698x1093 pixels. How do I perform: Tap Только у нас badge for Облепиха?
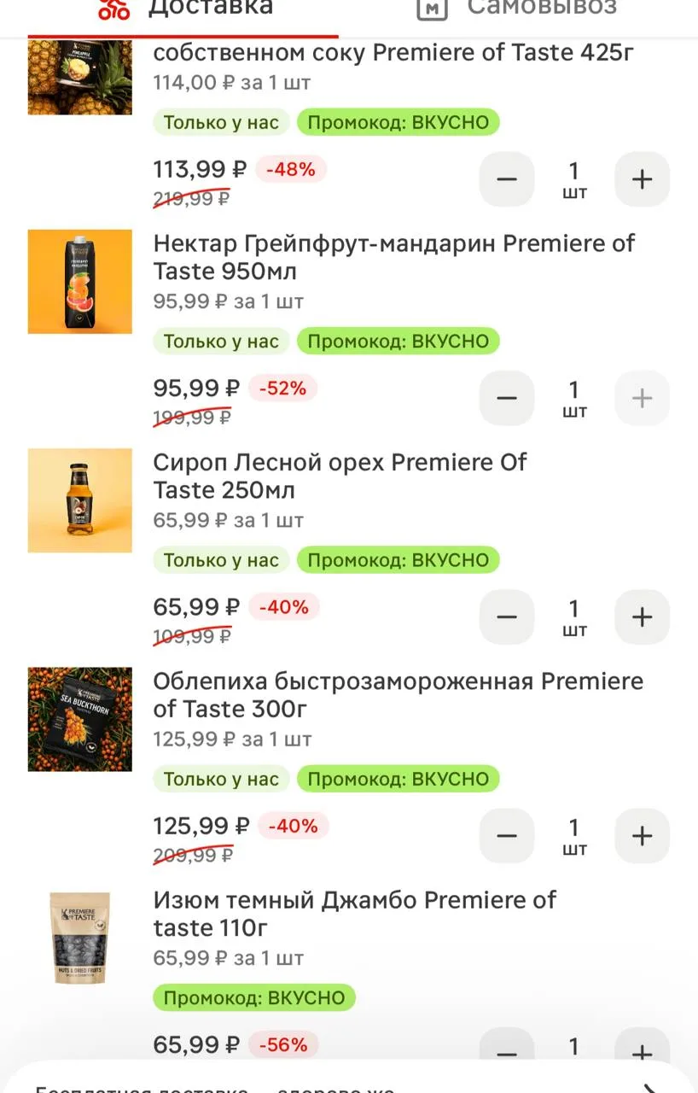tap(221, 779)
